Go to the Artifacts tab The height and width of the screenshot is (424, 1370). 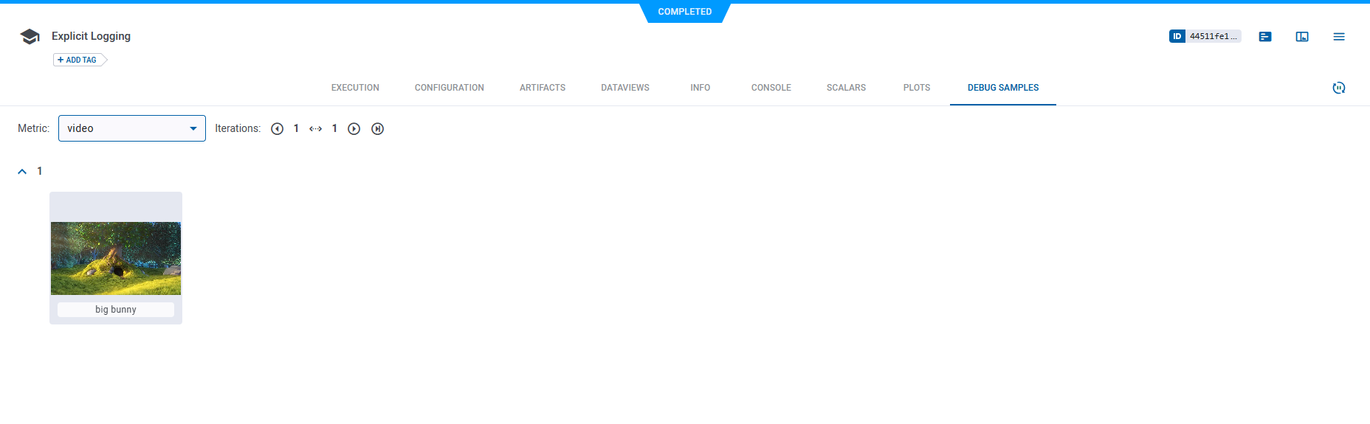pyautogui.click(x=542, y=88)
